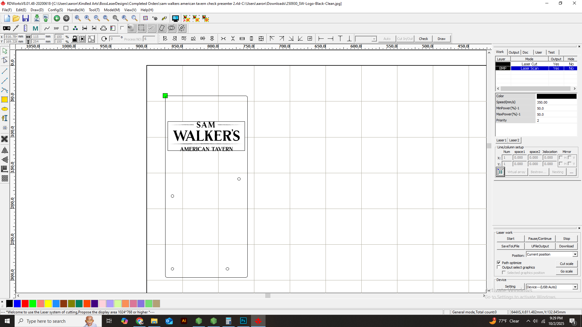Screen dimensions: 582x327
Task: Open the array copy grid tool
Action: point(5,179)
